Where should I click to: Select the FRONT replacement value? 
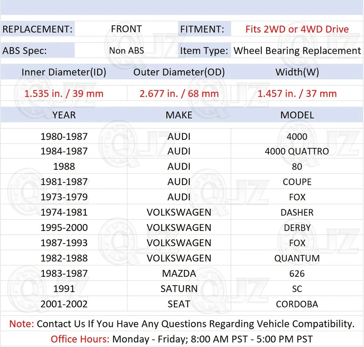point(126,29)
